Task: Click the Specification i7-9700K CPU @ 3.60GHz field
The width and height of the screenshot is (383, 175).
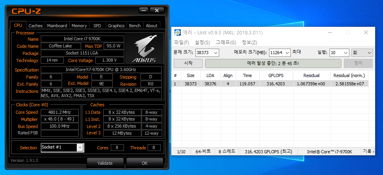Action: click(101, 70)
